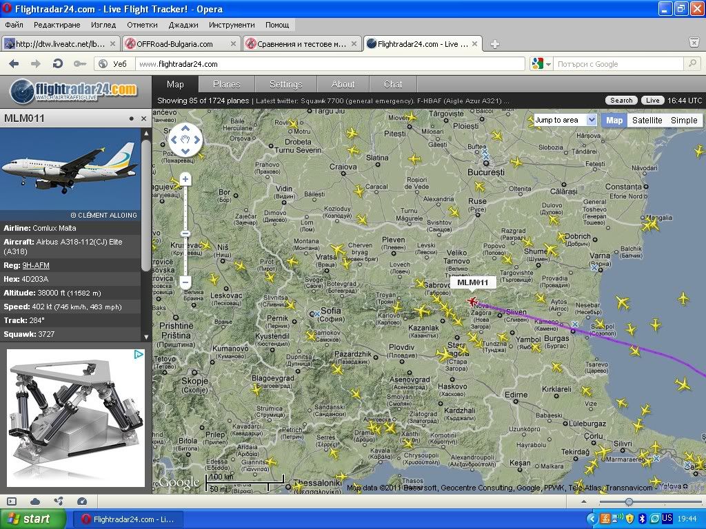The width and height of the screenshot is (706, 529).
Task: Open the Джаджи menu
Action: 183,25
